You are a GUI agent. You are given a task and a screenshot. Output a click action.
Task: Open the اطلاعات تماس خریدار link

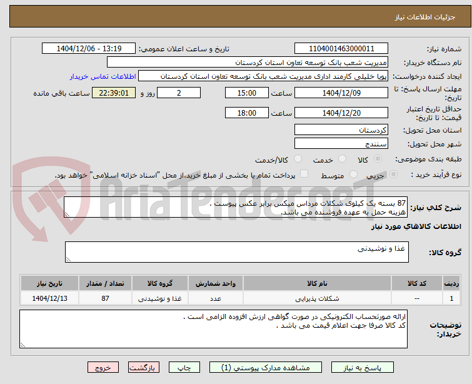coord(103,76)
